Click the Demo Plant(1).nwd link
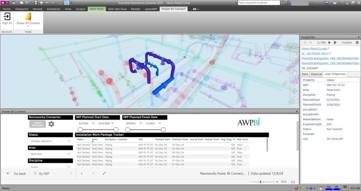Image resolution: width=361 pixels, height=191 pixels. 314,49
